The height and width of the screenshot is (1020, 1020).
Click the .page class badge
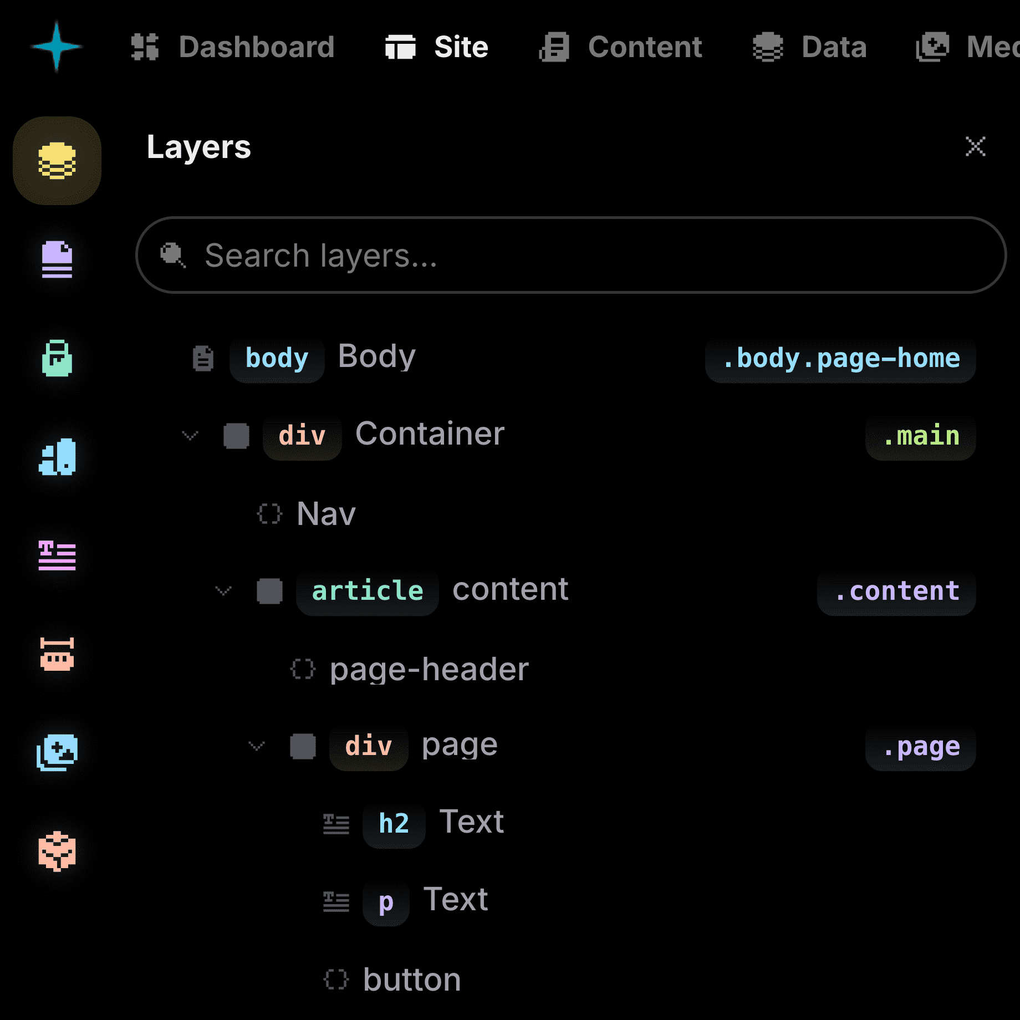click(x=920, y=747)
